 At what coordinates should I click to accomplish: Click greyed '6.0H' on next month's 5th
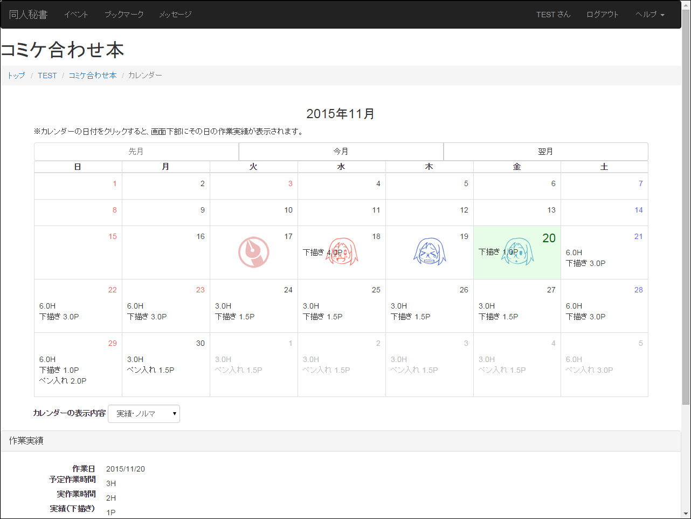pos(574,359)
